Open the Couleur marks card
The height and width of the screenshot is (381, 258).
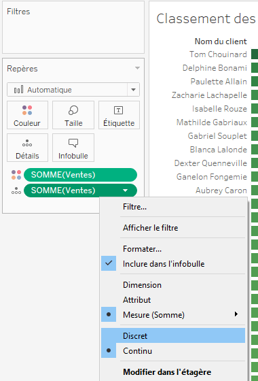(27, 115)
